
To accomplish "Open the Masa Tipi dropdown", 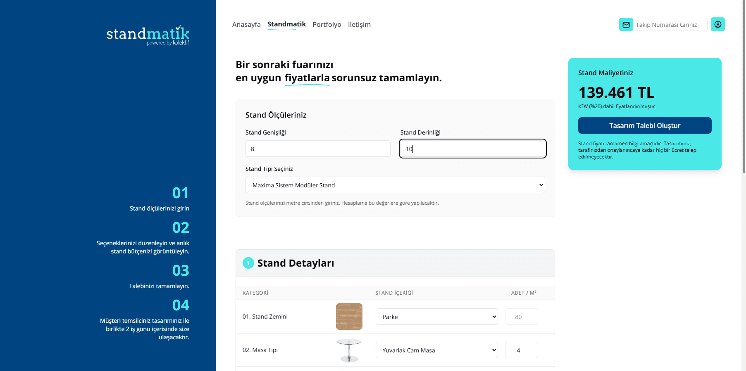I will (x=436, y=350).
